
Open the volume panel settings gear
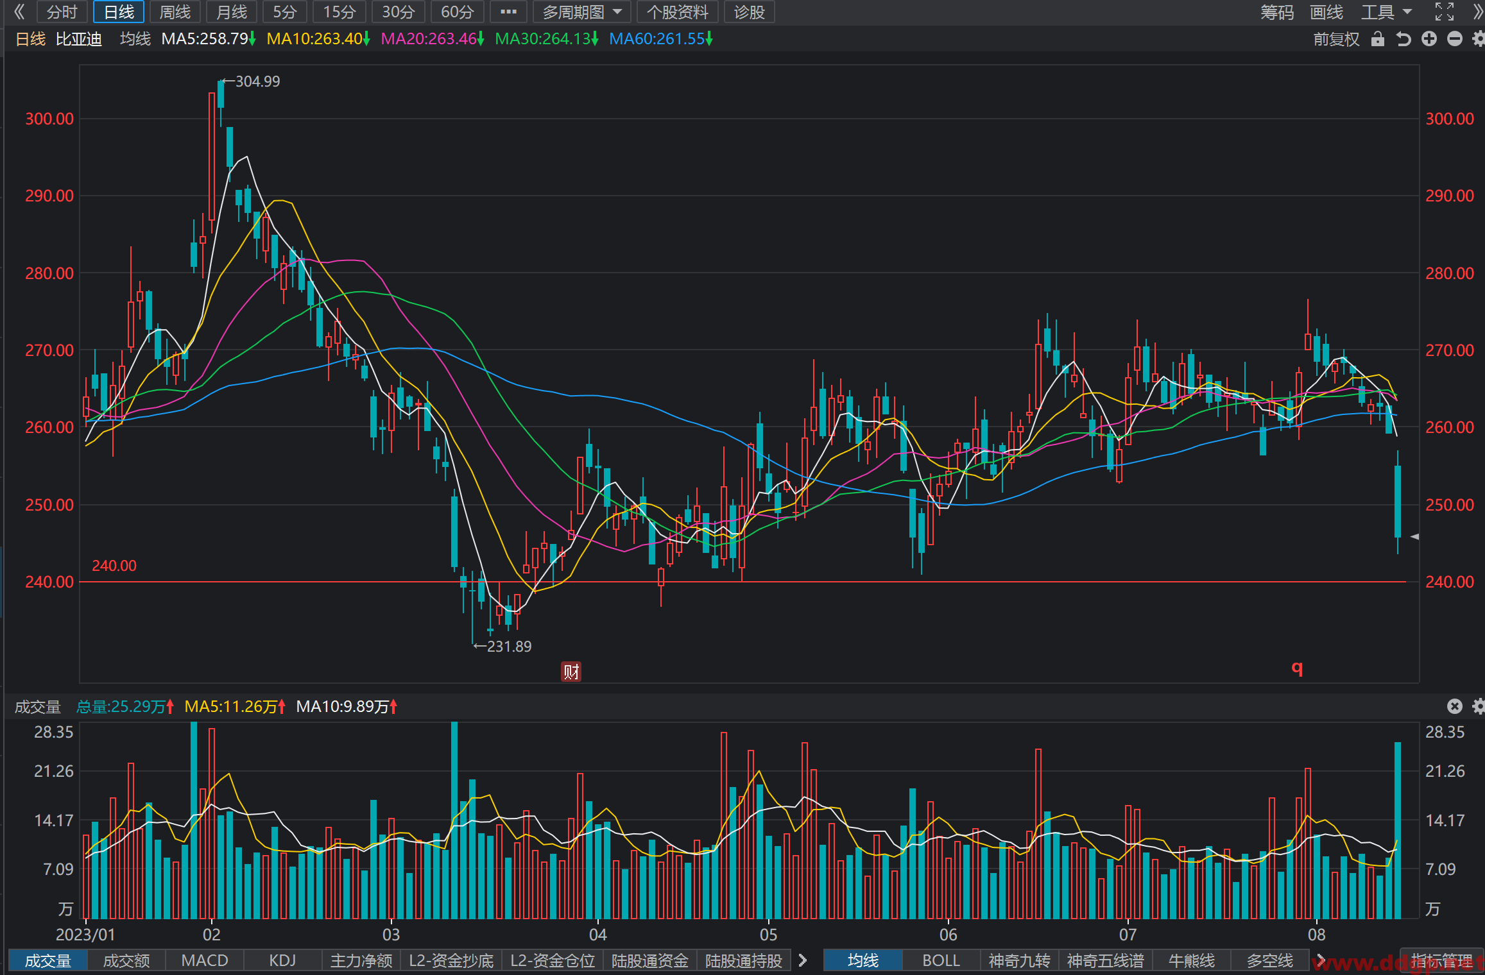click(x=1479, y=706)
